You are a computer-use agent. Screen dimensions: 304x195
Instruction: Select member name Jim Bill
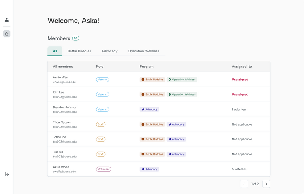click(58, 152)
